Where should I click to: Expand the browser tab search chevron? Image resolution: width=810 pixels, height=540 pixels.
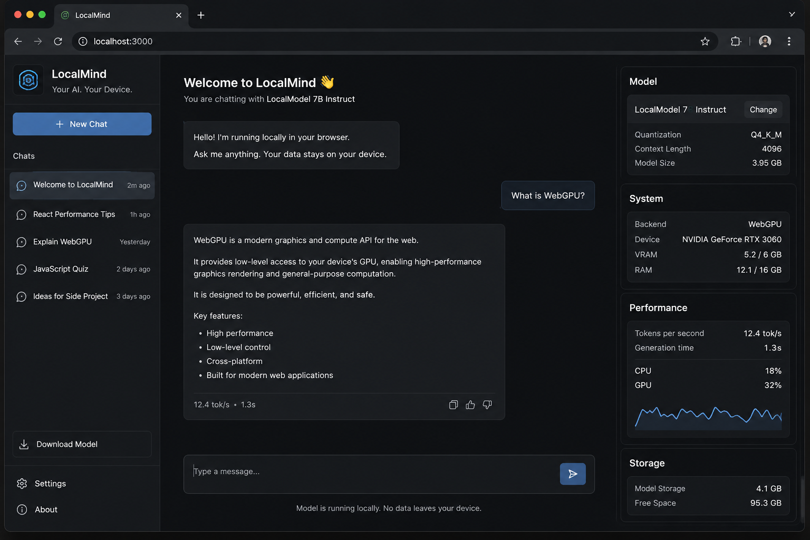click(x=792, y=14)
